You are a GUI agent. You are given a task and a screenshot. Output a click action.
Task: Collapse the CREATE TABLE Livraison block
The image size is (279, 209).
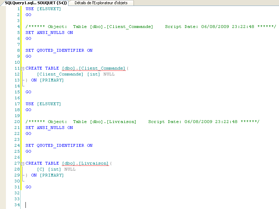coord(23,164)
